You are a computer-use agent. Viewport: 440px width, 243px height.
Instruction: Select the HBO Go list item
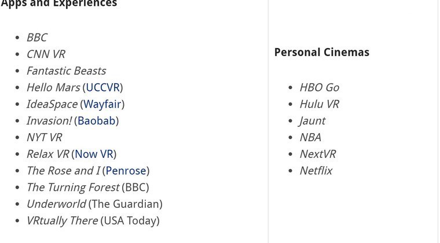[x=320, y=87]
